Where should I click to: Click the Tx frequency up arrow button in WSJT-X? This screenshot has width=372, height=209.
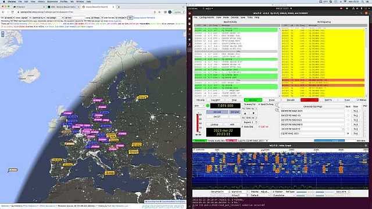point(245,113)
